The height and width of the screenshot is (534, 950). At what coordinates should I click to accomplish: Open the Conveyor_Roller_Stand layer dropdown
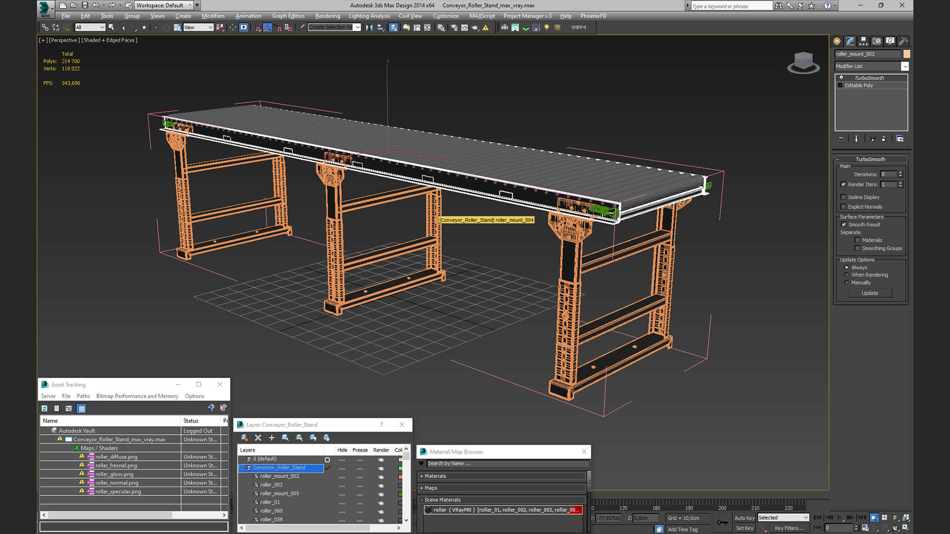coord(241,467)
